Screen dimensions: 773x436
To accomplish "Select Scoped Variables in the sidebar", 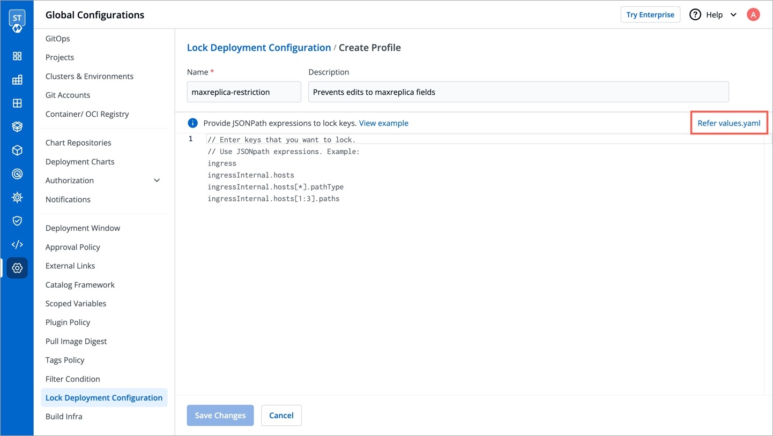I will [x=76, y=304].
